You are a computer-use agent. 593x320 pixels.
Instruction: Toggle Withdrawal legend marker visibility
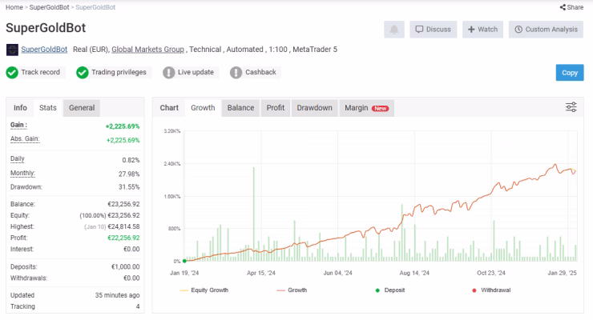point(491,290)
